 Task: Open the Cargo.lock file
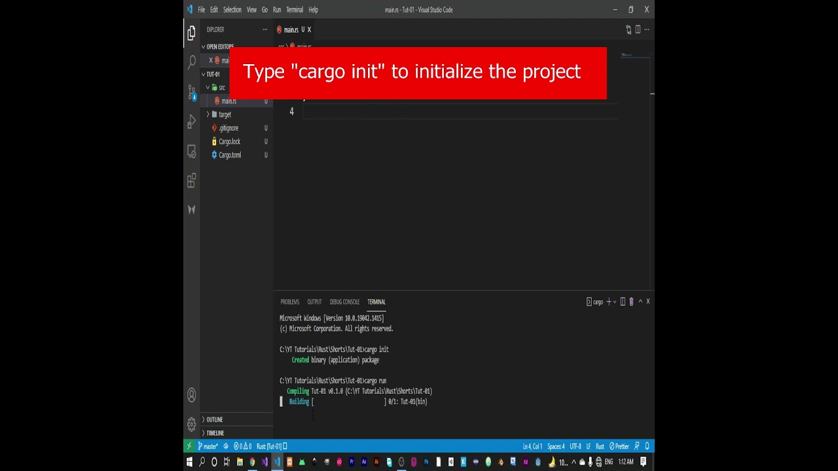pyautogui.click(x=230, y=141)
